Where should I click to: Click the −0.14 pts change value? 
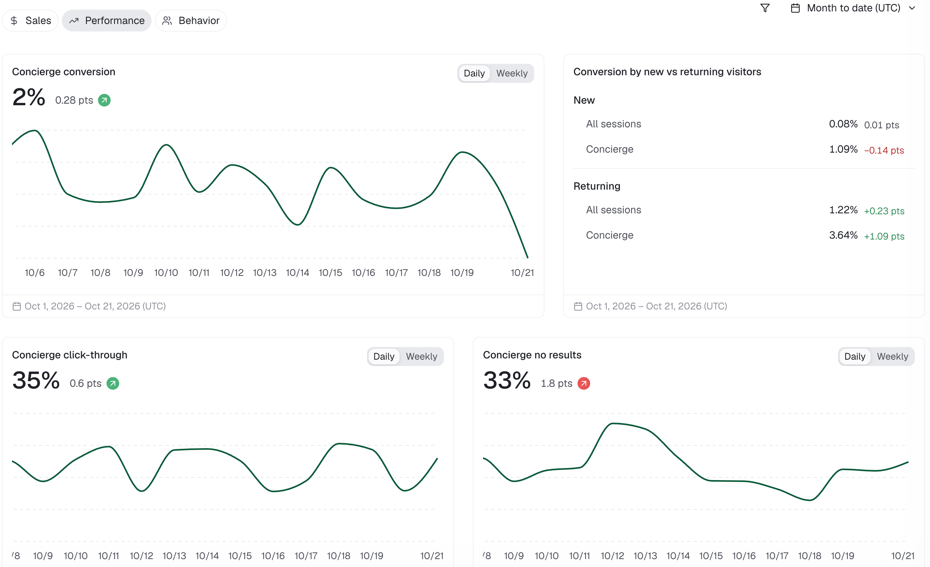pos(884,150)
